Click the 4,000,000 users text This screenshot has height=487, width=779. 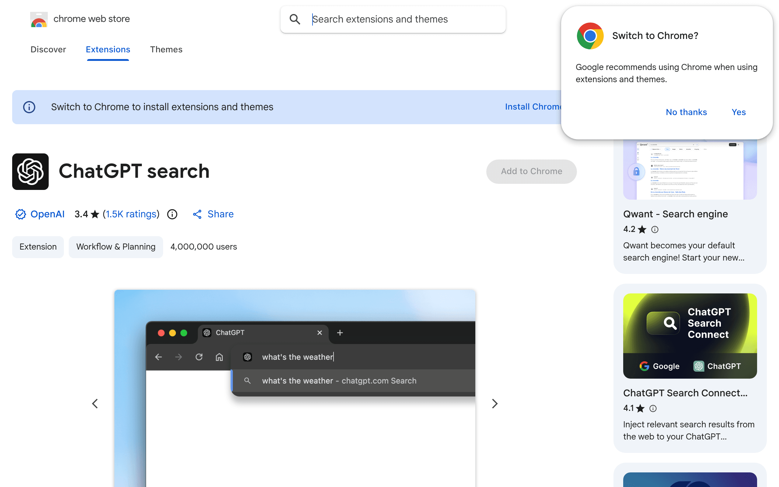pos(204,247)
